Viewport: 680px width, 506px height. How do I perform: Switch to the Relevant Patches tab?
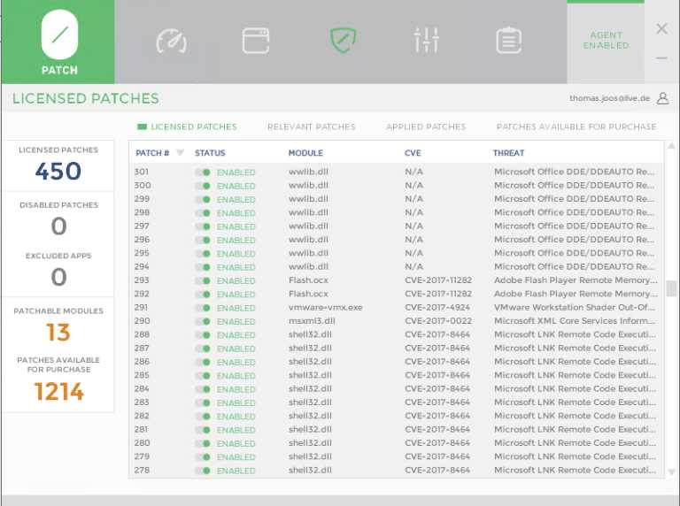(311, 126)
